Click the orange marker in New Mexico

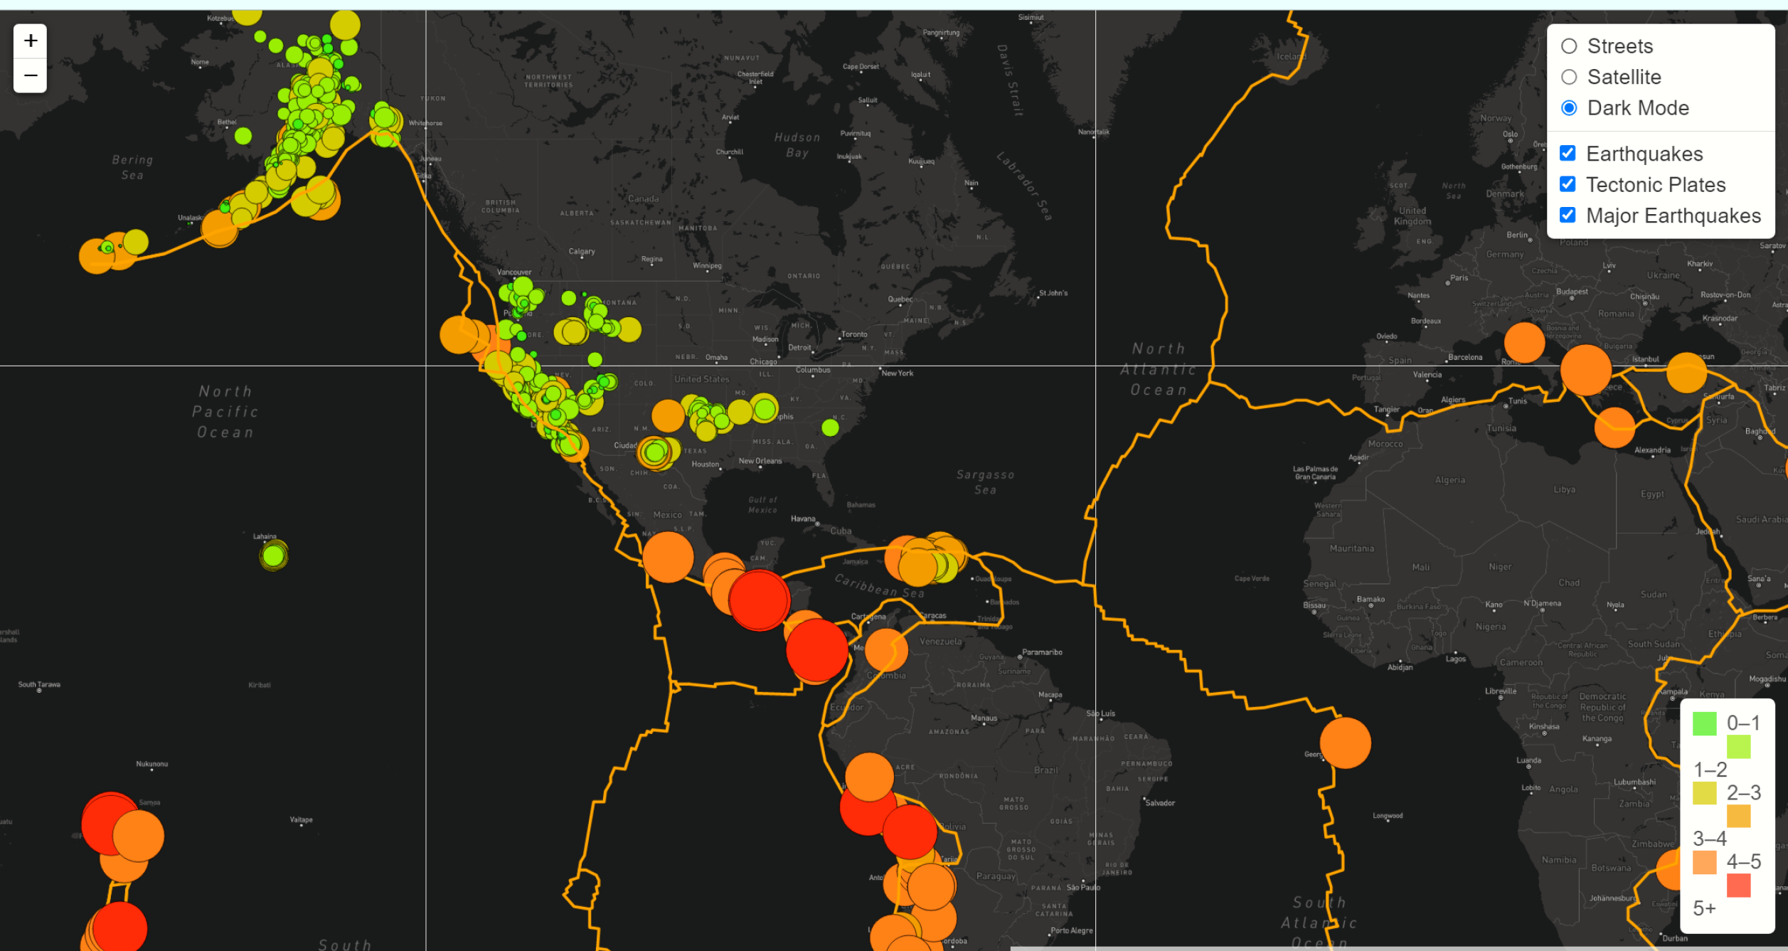tap(668, 416)
